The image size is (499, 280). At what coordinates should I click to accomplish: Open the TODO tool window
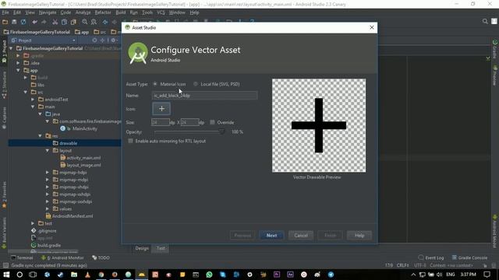pyautogui.click(x=101, y=257)
